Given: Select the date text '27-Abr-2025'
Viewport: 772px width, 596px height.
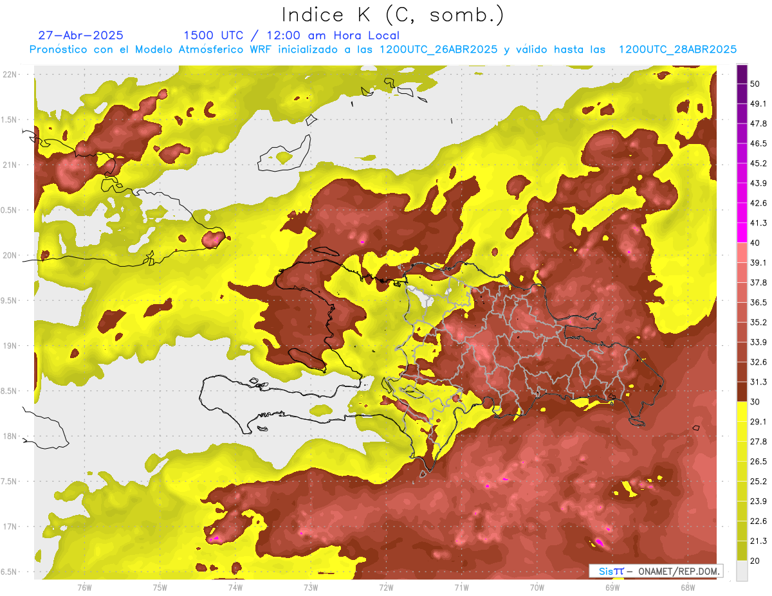Looking at the screenshot, I should 81,35.
